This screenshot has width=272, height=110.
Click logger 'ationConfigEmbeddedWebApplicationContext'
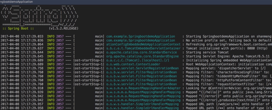[143, 44]
